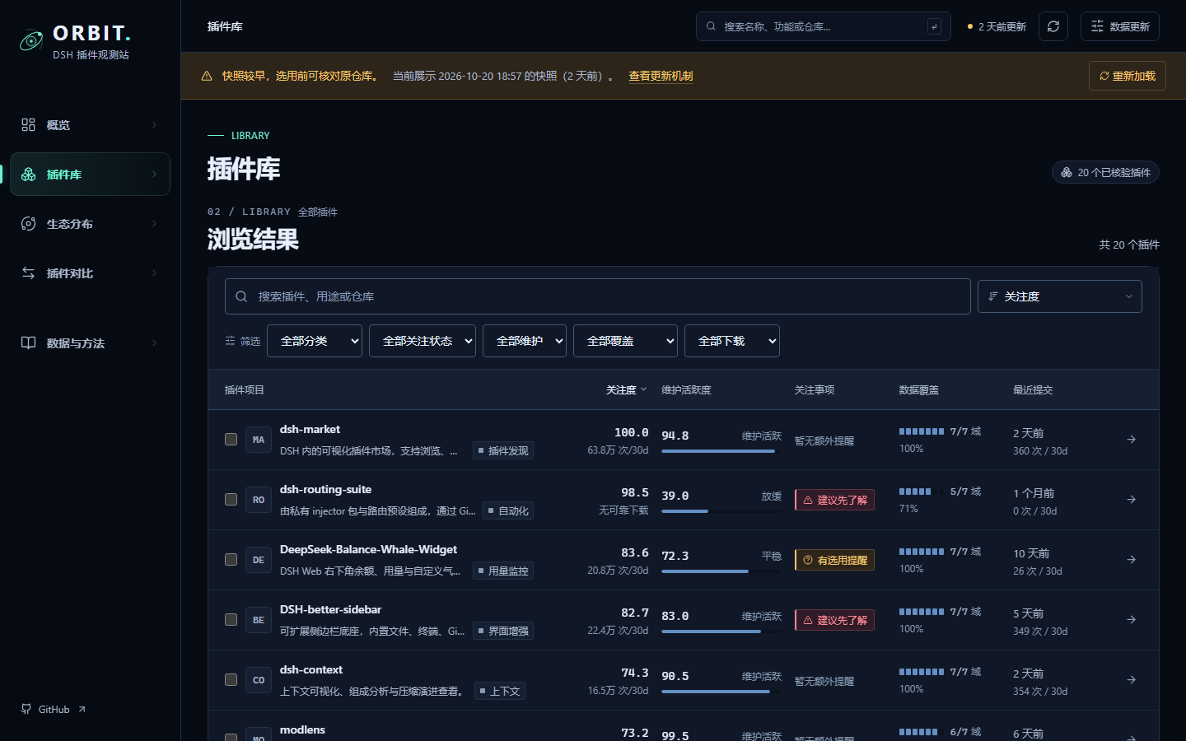Click the RO avatar for dsh-routing-suite
Screen dimensions: 1186x741
(x=259, y=500)
